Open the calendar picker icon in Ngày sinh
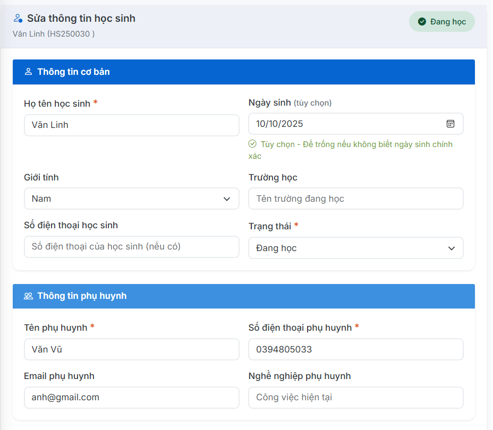The image size is (493, 430). coord(450,124)
